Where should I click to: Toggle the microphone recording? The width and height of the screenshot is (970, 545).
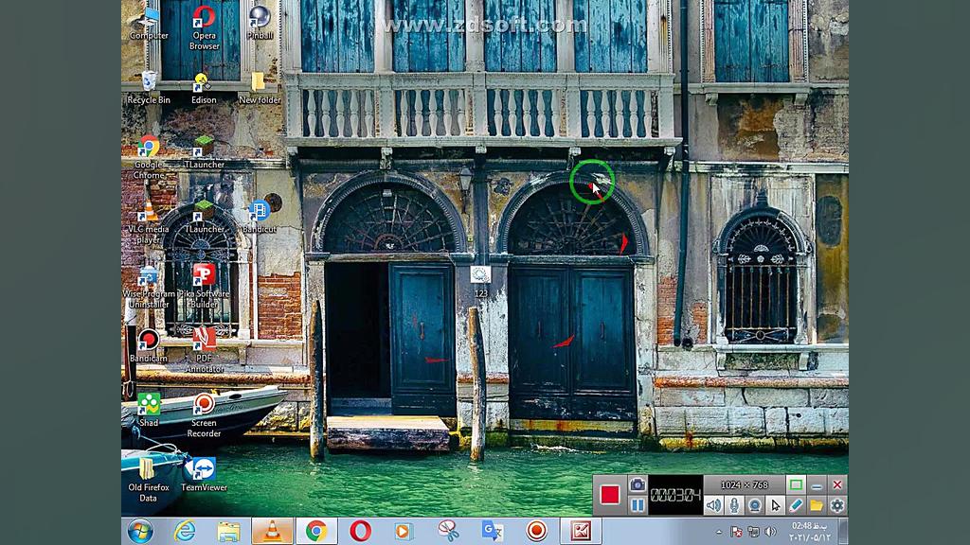click(x=734, y=505)
